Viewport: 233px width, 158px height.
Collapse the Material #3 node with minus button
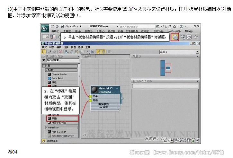point(117,88)
